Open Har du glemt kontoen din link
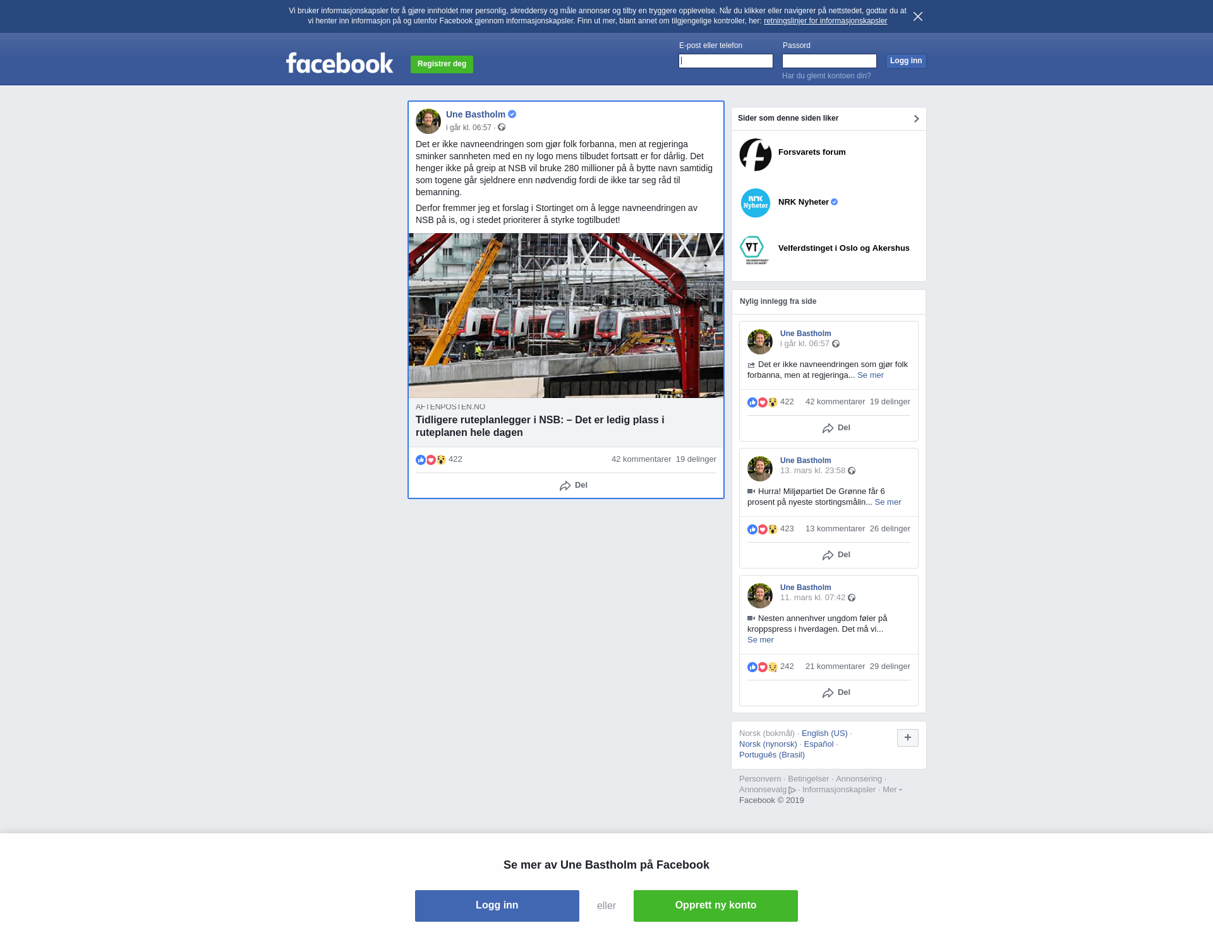This screenshot has height=947, width=1213. pyautogui.click(x=826, y=76)
